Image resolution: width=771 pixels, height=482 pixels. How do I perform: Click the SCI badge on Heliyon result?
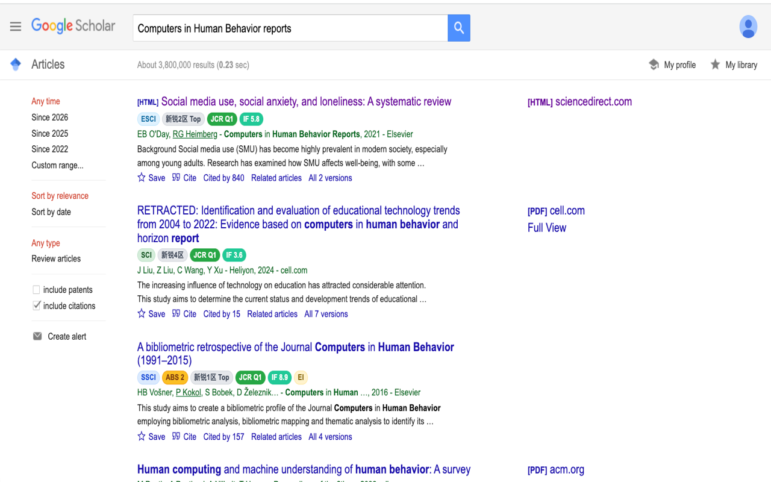(146, 255)
